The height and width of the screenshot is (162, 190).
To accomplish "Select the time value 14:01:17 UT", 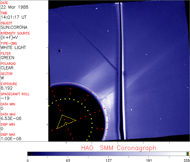I will pyautogui.click(x=14, y=17).
